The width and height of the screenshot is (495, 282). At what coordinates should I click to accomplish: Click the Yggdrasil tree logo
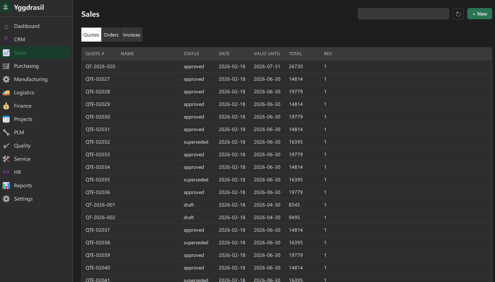5,7
